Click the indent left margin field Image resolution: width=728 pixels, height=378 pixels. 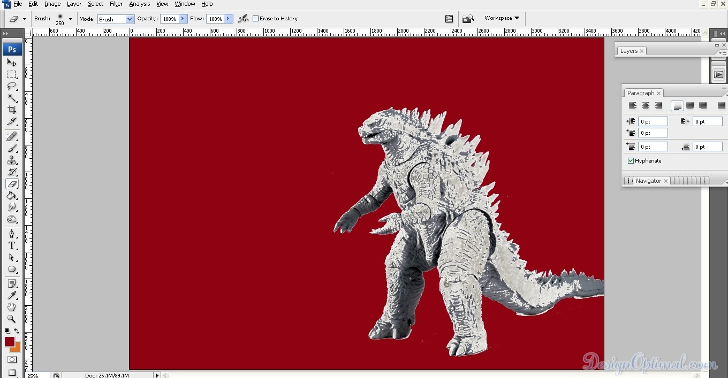pyautogui.click(x=653, y=121)
